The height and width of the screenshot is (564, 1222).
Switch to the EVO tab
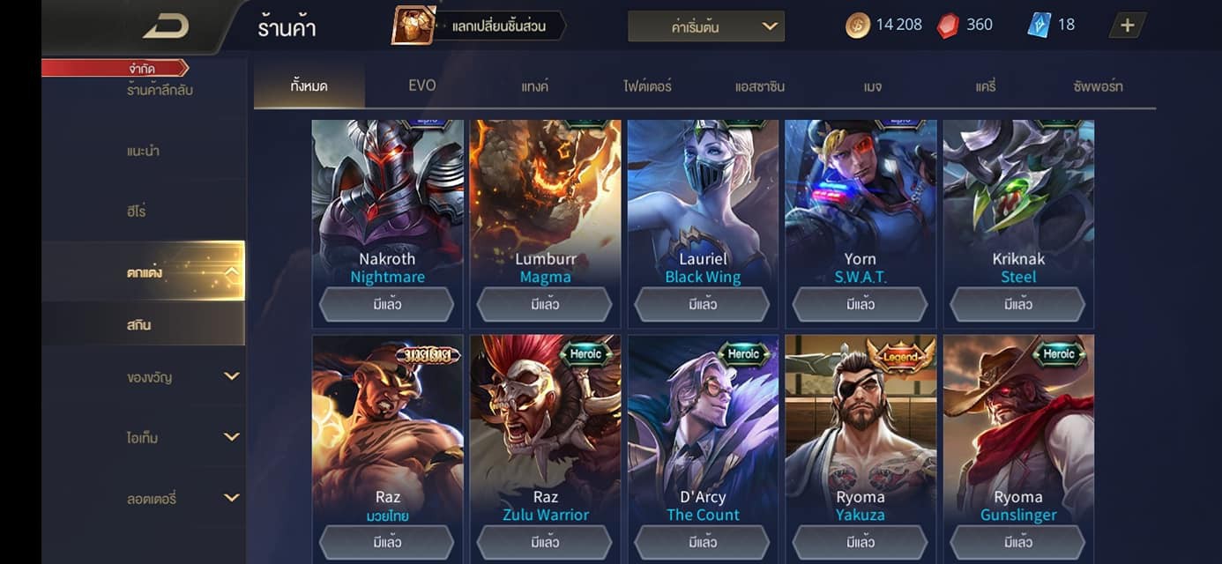[x=421, y=86]
